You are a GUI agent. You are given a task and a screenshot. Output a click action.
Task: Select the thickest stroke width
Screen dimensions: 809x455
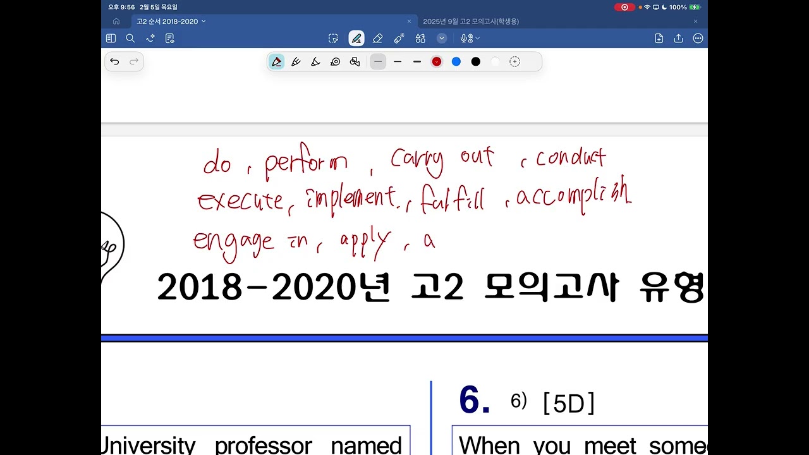tap(417, 61)
